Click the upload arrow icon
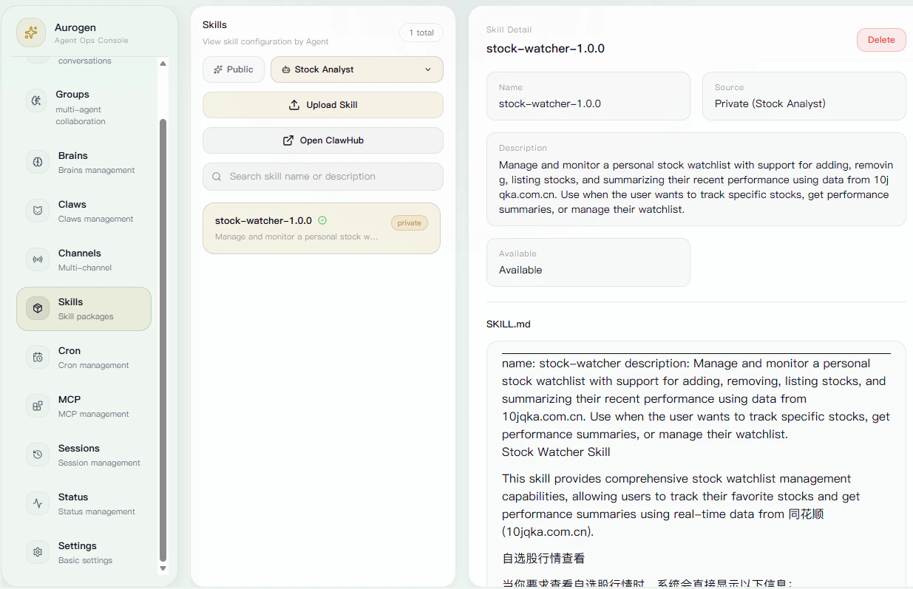Screen dimensions: 913x589 click(294, 105)
